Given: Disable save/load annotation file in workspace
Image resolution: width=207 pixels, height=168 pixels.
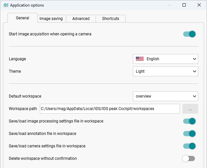Looking at the screenshot, I should pos(189,134).
